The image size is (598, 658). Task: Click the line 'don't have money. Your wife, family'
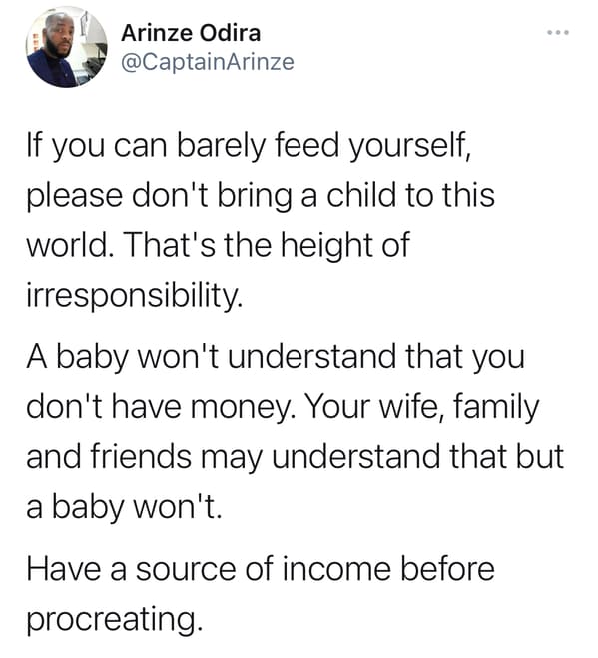click(283, 407)
